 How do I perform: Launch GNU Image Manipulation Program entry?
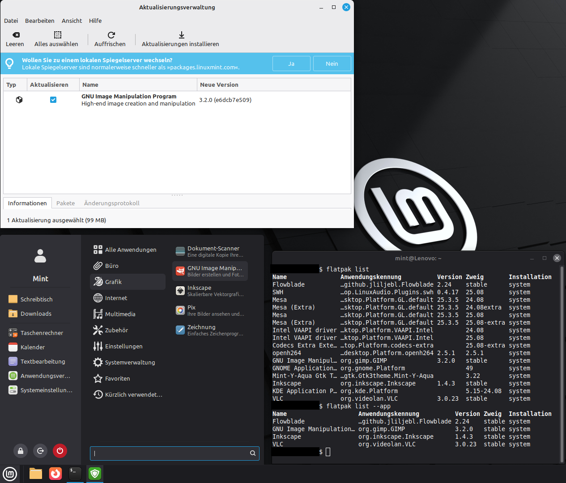point(210,271)
